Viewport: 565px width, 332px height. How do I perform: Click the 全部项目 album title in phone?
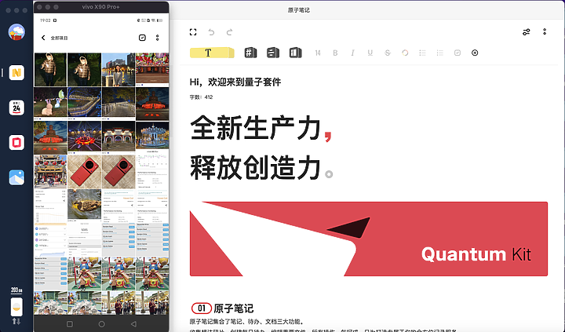[x=59, y=38]
